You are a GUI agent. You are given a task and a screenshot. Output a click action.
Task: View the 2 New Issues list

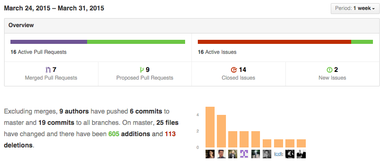[x=332, y=74]
